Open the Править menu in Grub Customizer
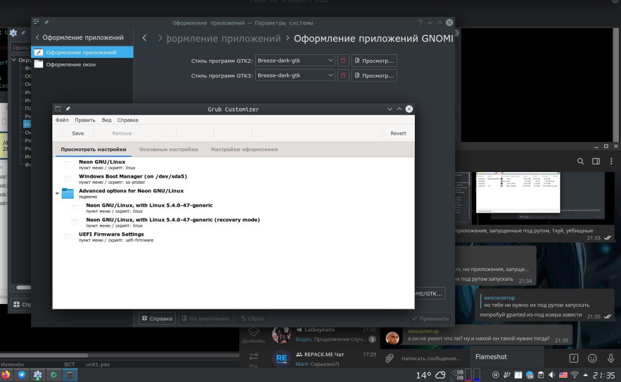This screenshot has width=621, height=382. click(x=85, y=120)
